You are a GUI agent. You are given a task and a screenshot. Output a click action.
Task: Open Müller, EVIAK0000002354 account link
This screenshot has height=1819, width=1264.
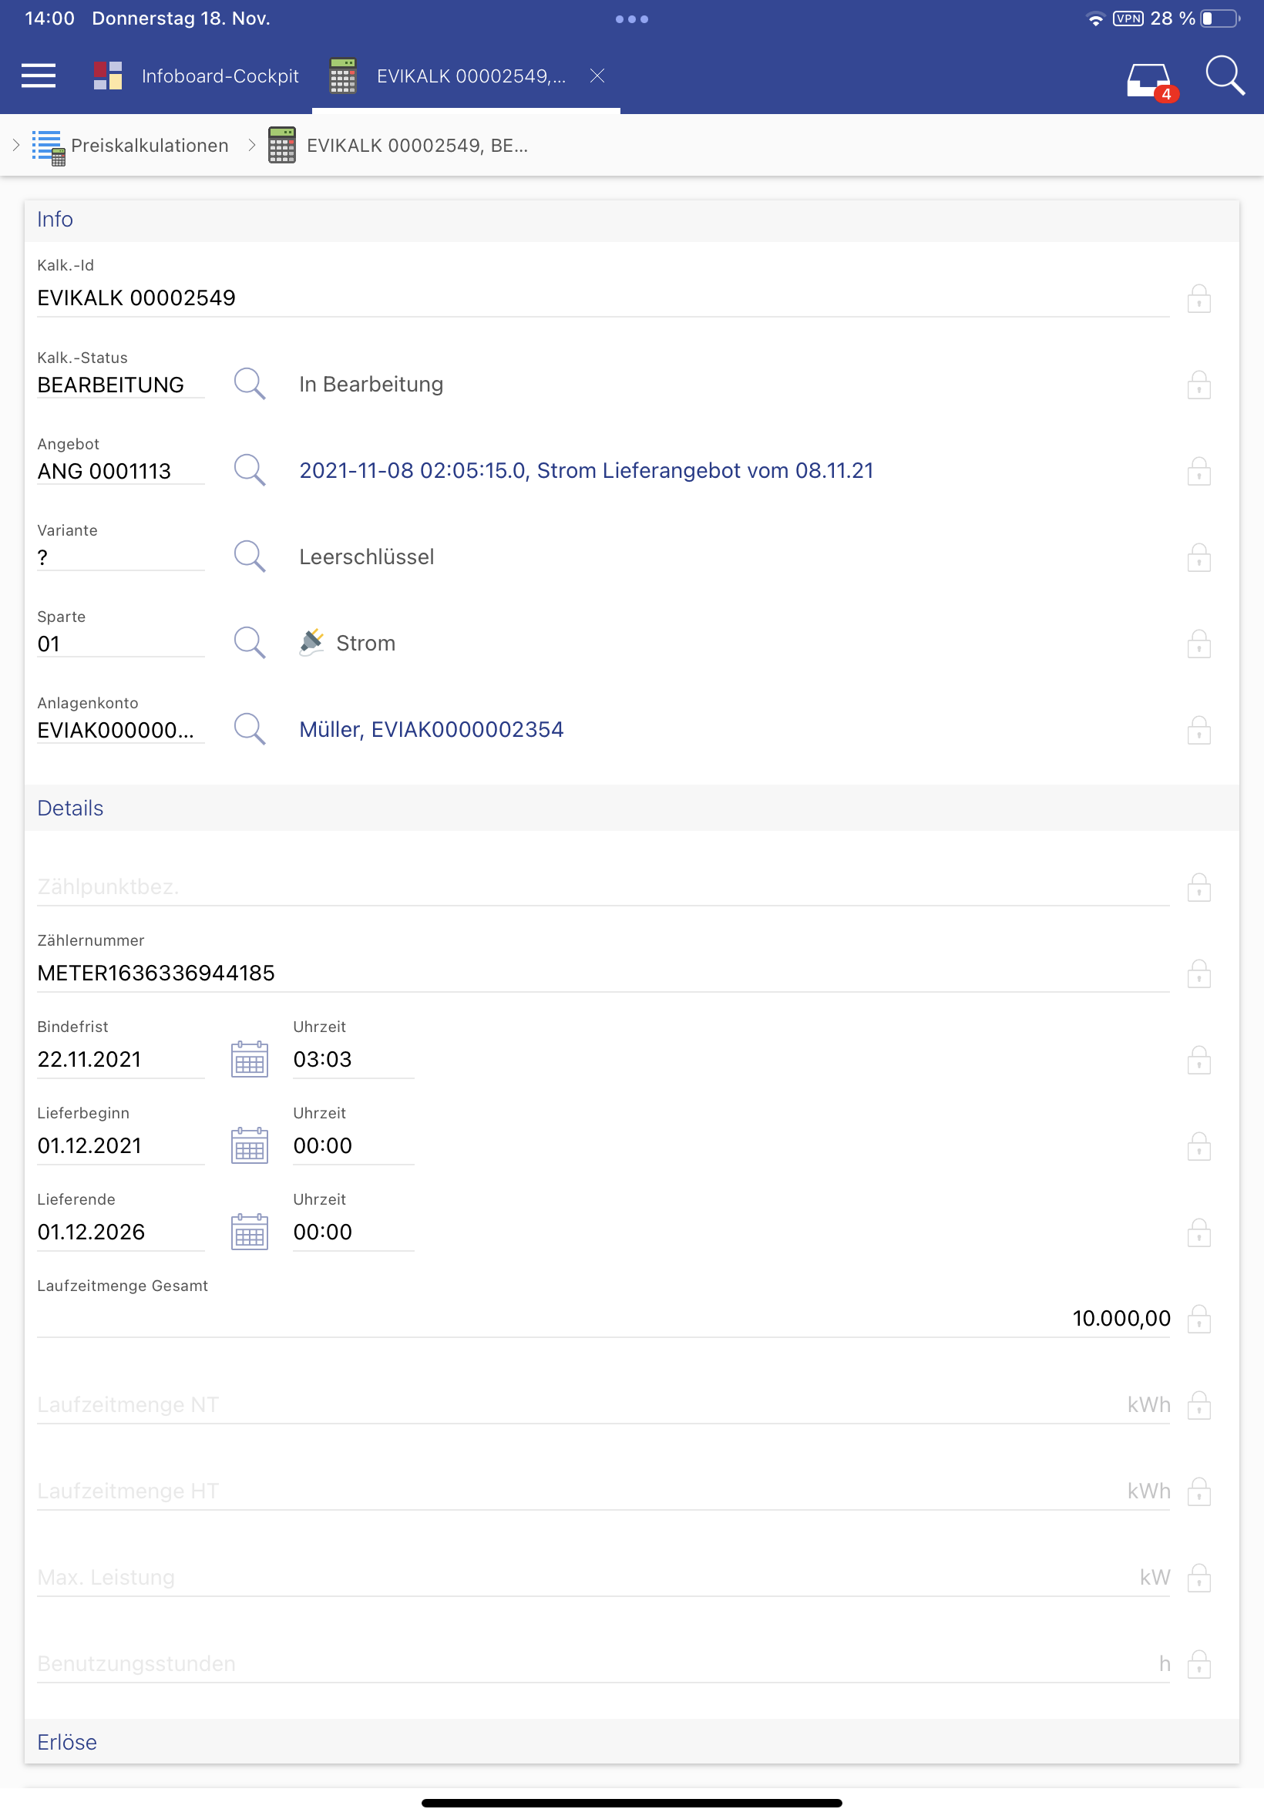click(x=431, y=729)
